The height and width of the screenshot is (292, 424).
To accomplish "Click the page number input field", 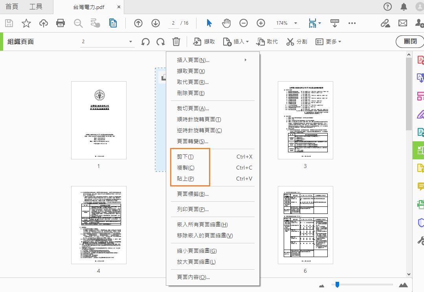I will (173, 23).
